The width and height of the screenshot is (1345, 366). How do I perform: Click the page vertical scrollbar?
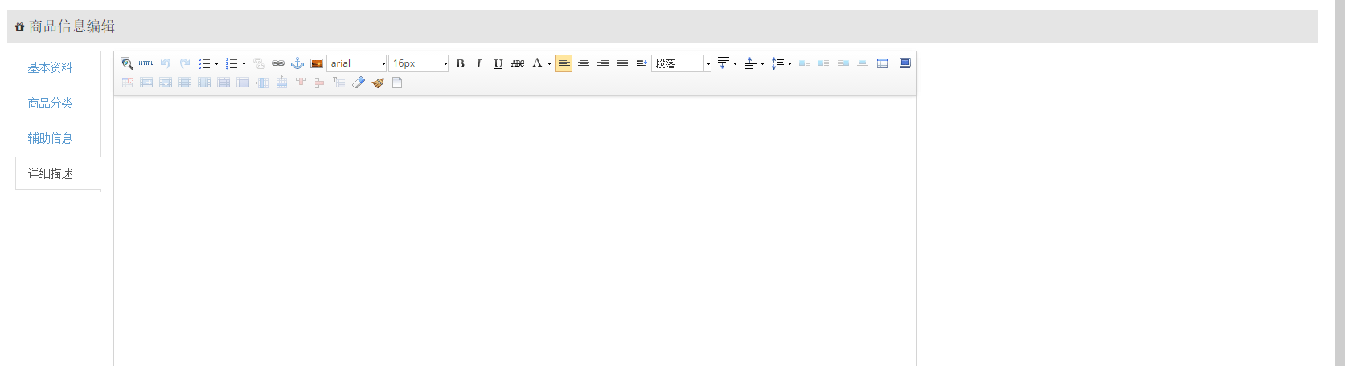point(1339,183)
